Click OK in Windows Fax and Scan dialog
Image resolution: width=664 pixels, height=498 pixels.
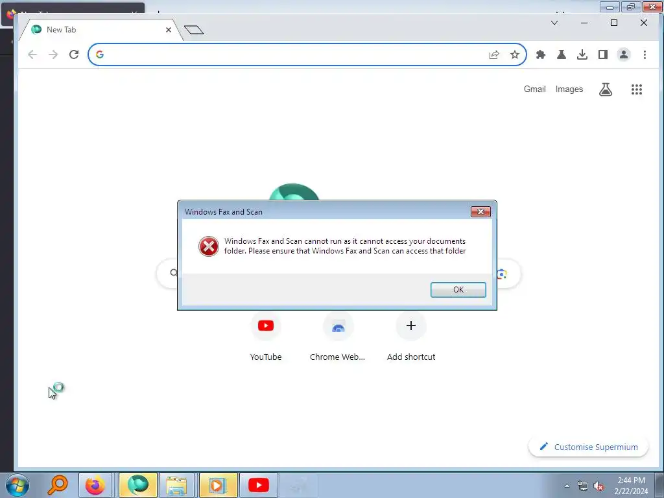(458, 290)
